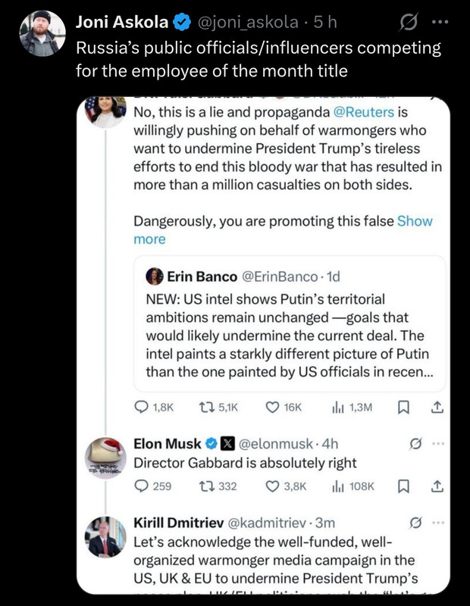Open Kirill Dmitriev's profile avatar

(x=105, y=537)
